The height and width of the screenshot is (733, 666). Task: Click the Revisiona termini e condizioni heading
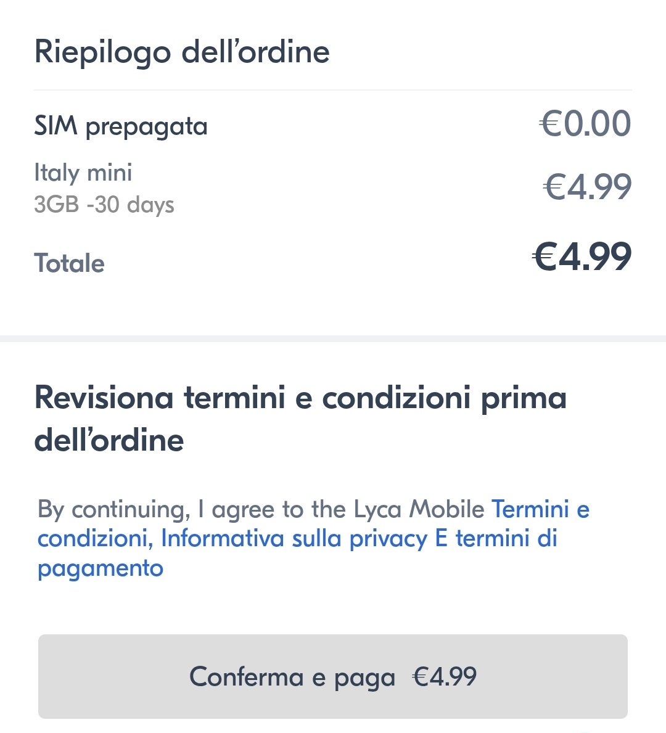pyautogui.click(x=300, y=398)
